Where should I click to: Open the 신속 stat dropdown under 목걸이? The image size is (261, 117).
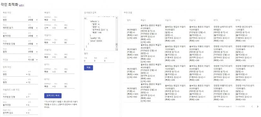(49, 28)
